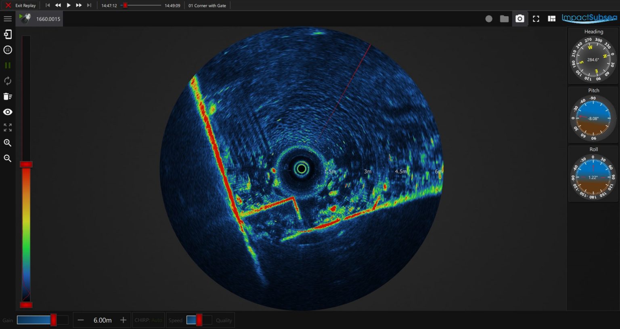Screen dimensions: 620x329
Task: Click the play button in the replay controls
Action: (x=68, y=5)
